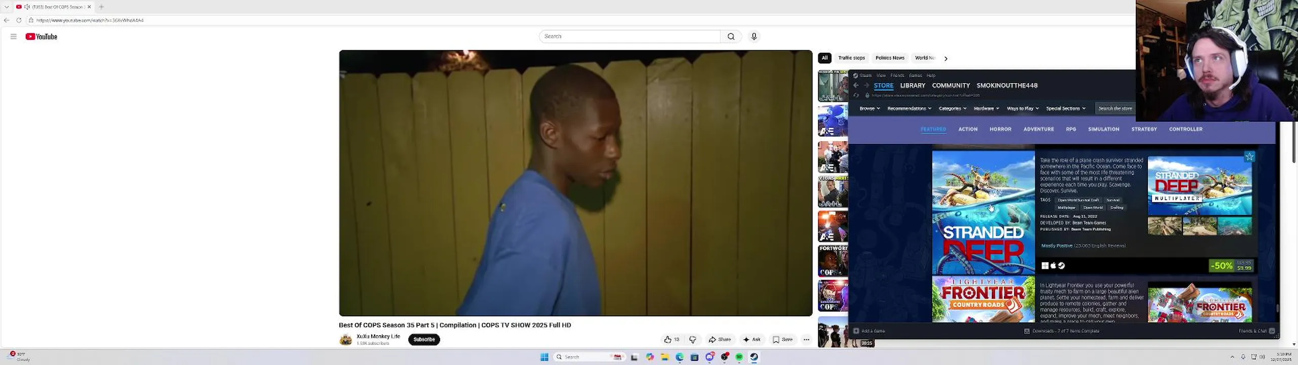Open the Stranded Deep capsule image
Screen dimensions: 1298x365
click(x=983, y=212)
